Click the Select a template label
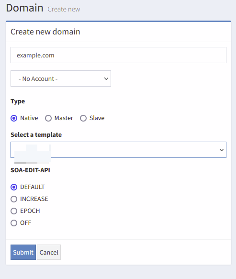The width and height of the screenshot is (236, 279). [36, 134]
